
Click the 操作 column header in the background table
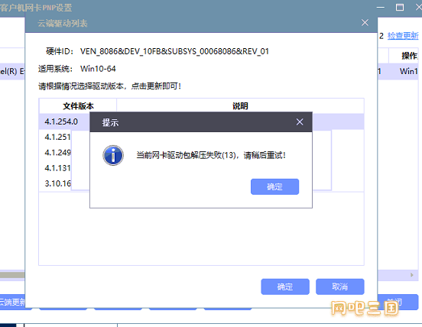(x=409, y=56)
